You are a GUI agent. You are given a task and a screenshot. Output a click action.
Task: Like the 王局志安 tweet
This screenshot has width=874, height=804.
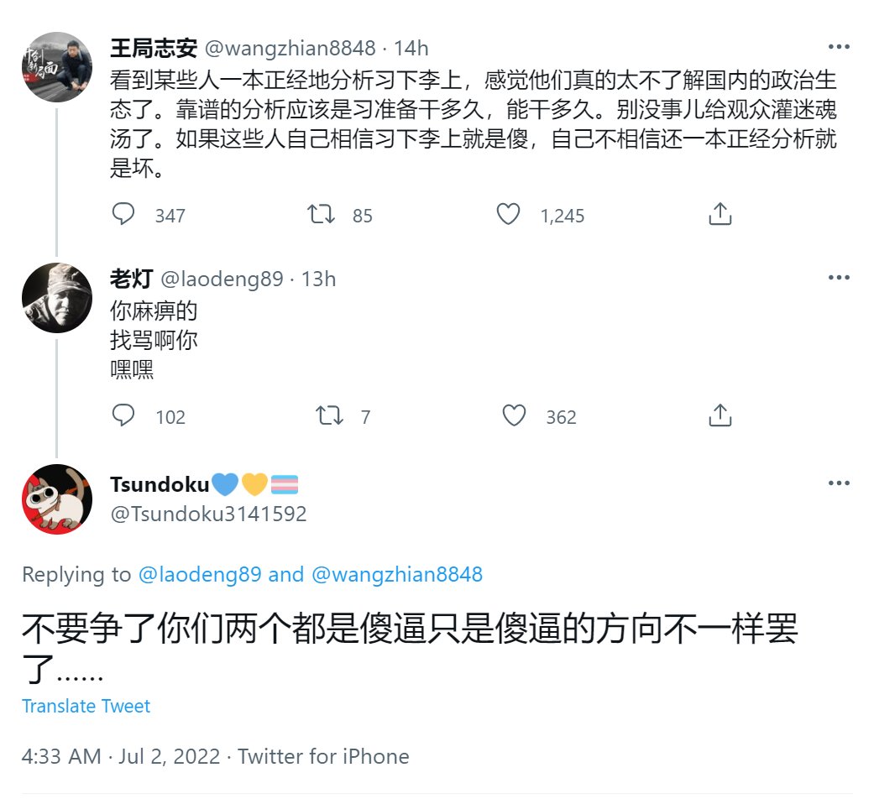pyautogui.click(x=509, y=215)
